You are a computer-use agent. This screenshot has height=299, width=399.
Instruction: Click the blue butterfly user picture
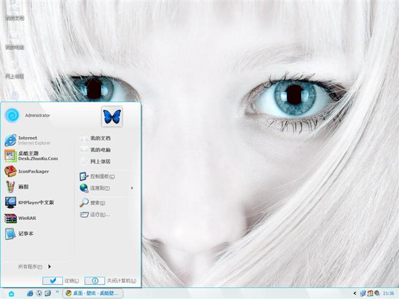pyautogui.click(x=112, y=116)
